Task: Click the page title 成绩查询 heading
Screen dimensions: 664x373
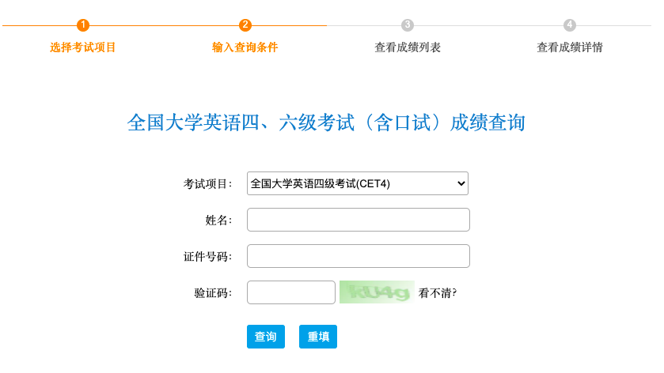Action: pos(326,122)
